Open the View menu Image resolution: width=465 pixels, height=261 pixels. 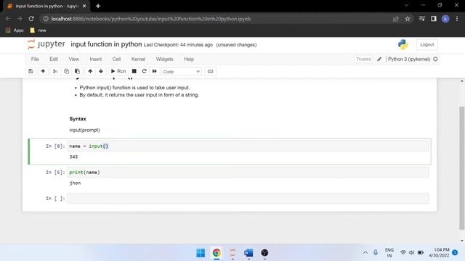tap(74, 59)
